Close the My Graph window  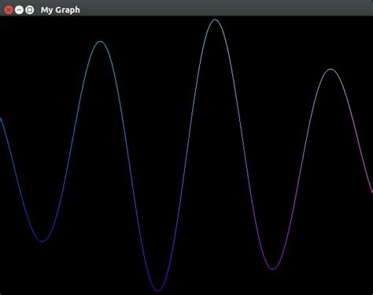click(9, 10)
